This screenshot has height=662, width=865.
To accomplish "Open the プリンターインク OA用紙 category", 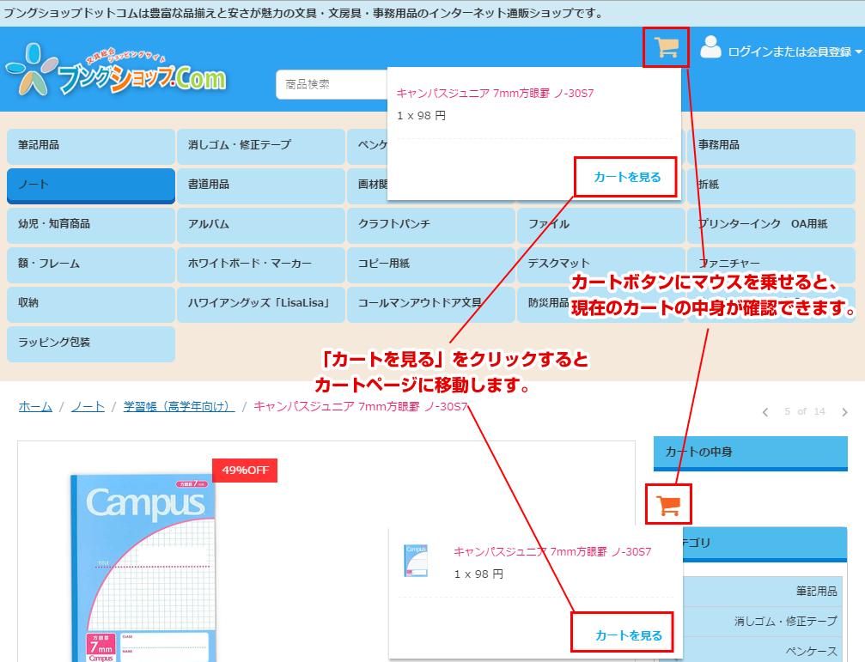I will pos(771,225).
